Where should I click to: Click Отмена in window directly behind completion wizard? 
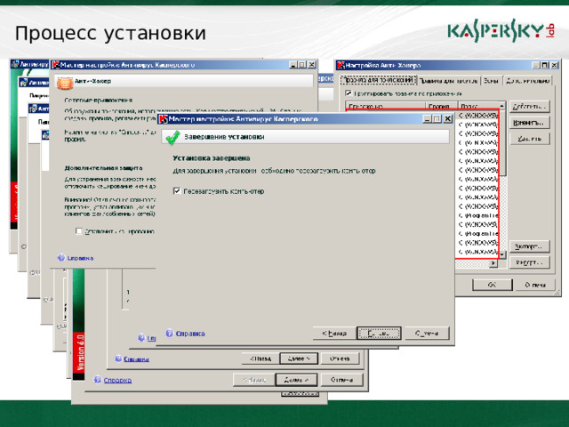(x=340, y=359)
